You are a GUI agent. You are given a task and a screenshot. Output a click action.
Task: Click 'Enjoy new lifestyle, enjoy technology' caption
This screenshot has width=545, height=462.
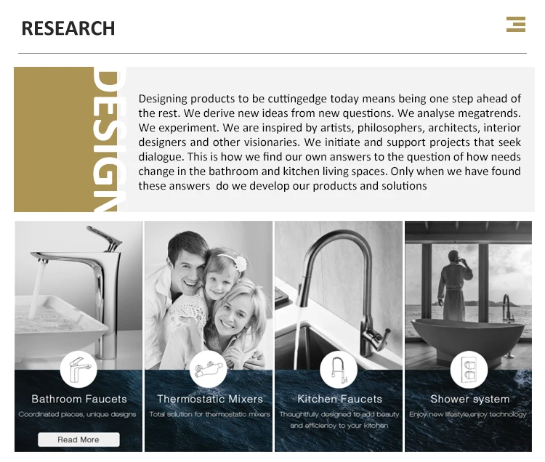pos(468,415)
